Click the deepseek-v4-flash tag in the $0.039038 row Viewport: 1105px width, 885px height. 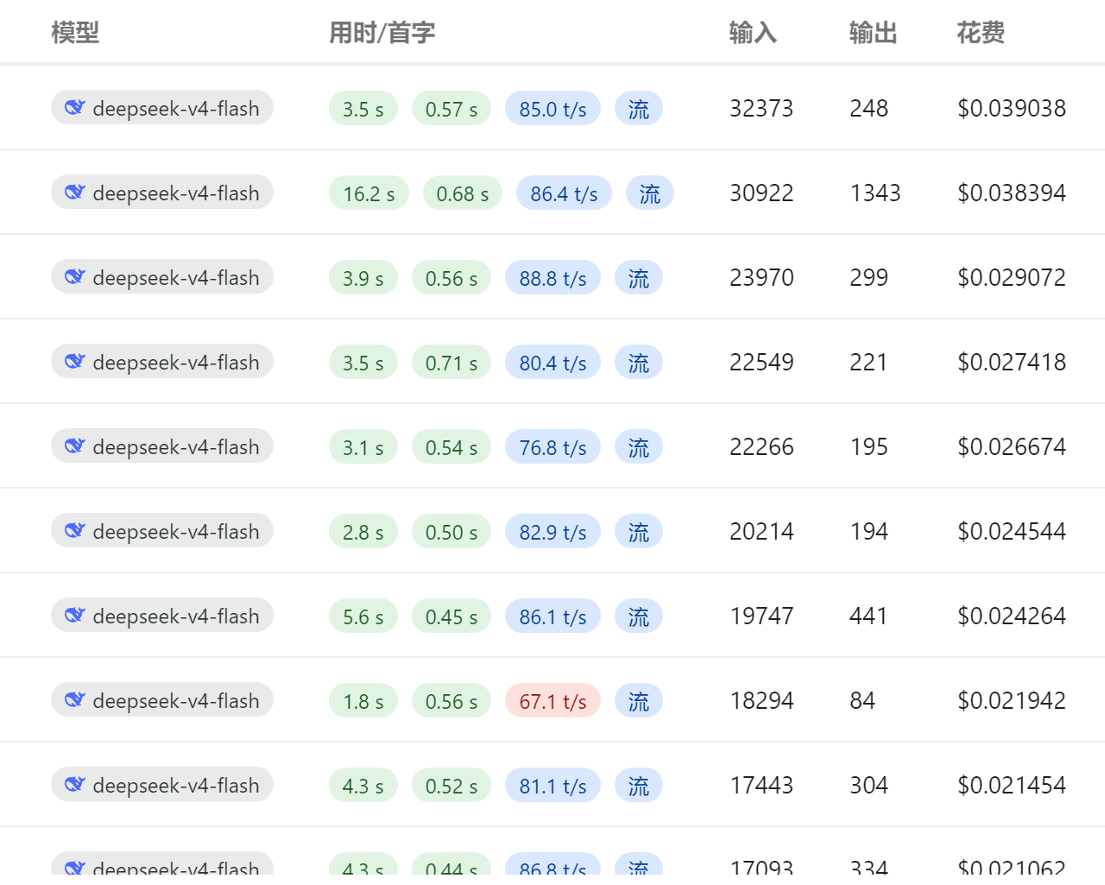(162, 108)
